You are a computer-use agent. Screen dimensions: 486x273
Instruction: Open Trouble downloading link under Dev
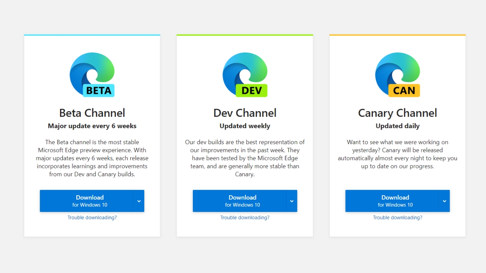pos(245,218)
